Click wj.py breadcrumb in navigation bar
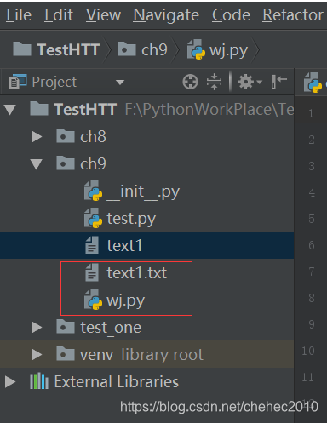The image size is (327, 423). coord(217,50)
